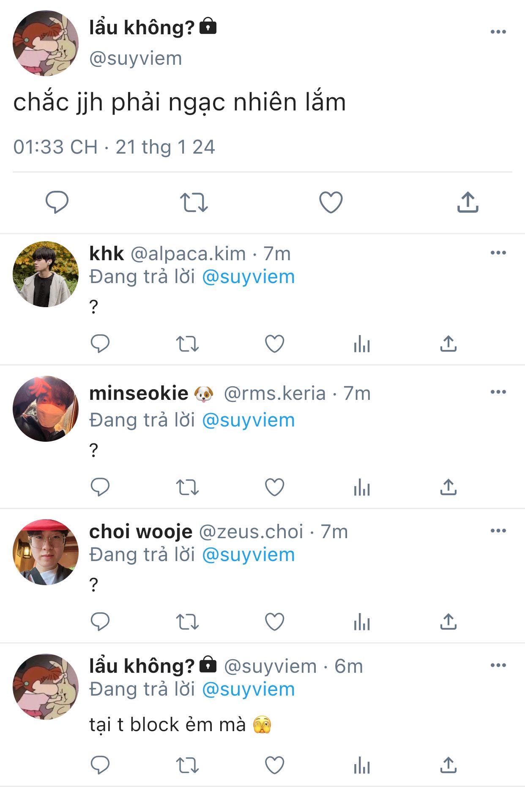
Task: Open @suyviem mention in khk's reply
Action: point(249,277)
